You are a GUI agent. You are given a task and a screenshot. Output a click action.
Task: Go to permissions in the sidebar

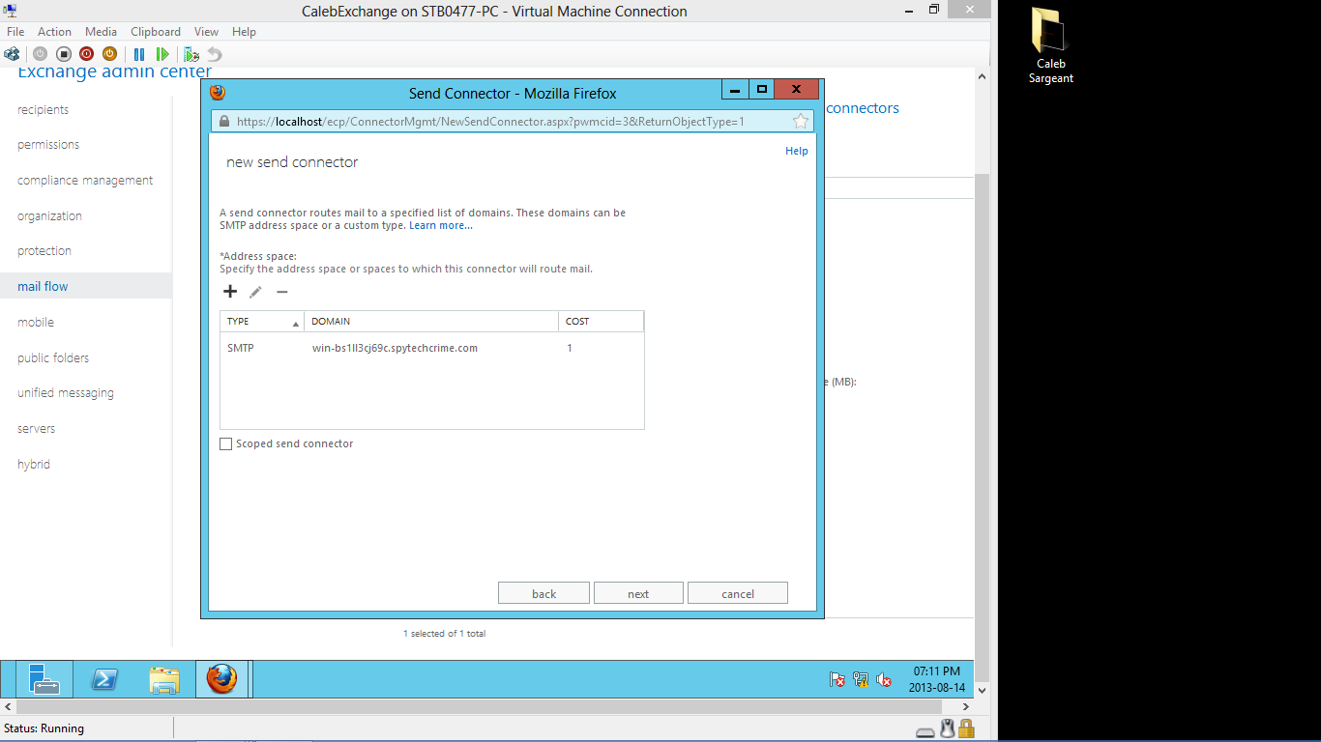point(48,145)
